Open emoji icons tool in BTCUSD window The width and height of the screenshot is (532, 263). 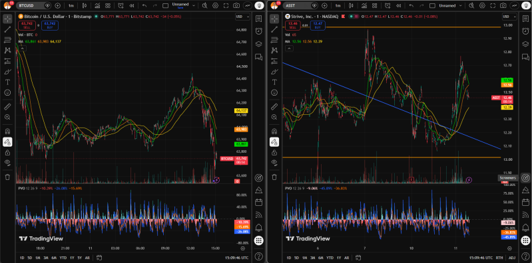click(7, 92)
